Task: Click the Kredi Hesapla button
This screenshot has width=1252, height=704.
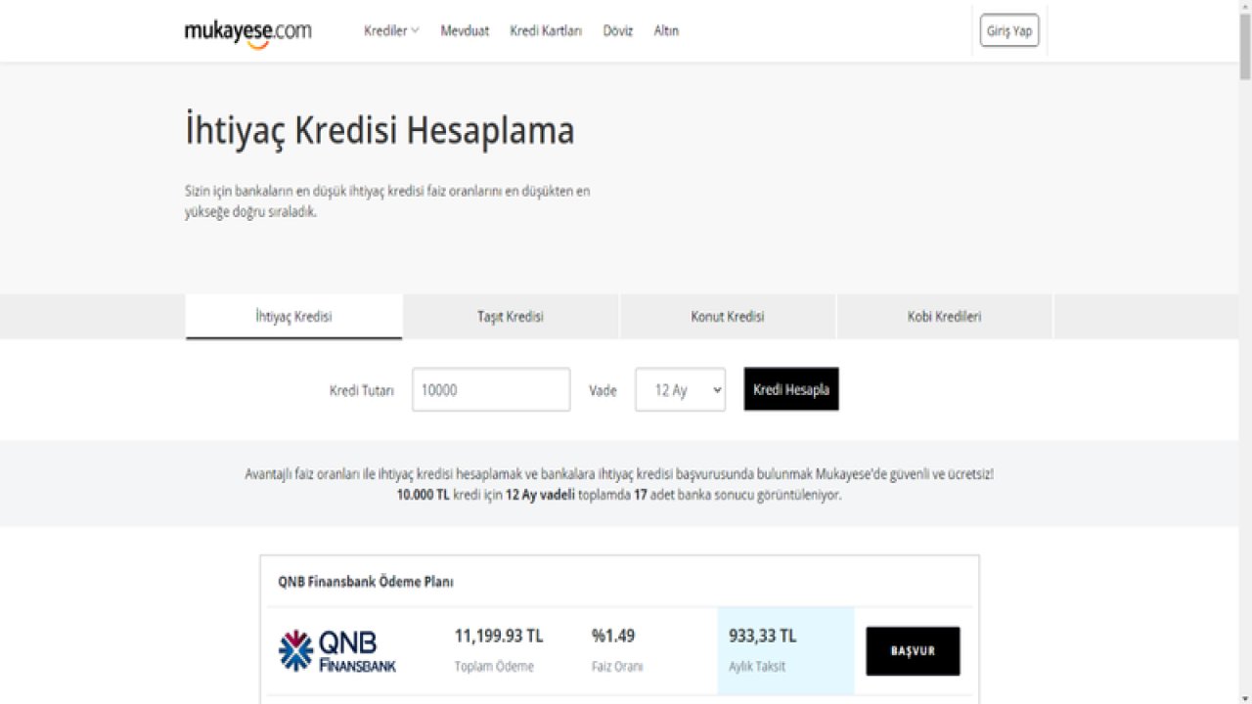Action: coord(791,389)
